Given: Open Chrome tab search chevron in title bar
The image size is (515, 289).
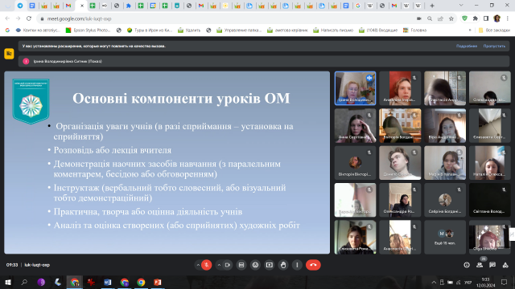Looking at the screenshot, I should click(461, 6).
